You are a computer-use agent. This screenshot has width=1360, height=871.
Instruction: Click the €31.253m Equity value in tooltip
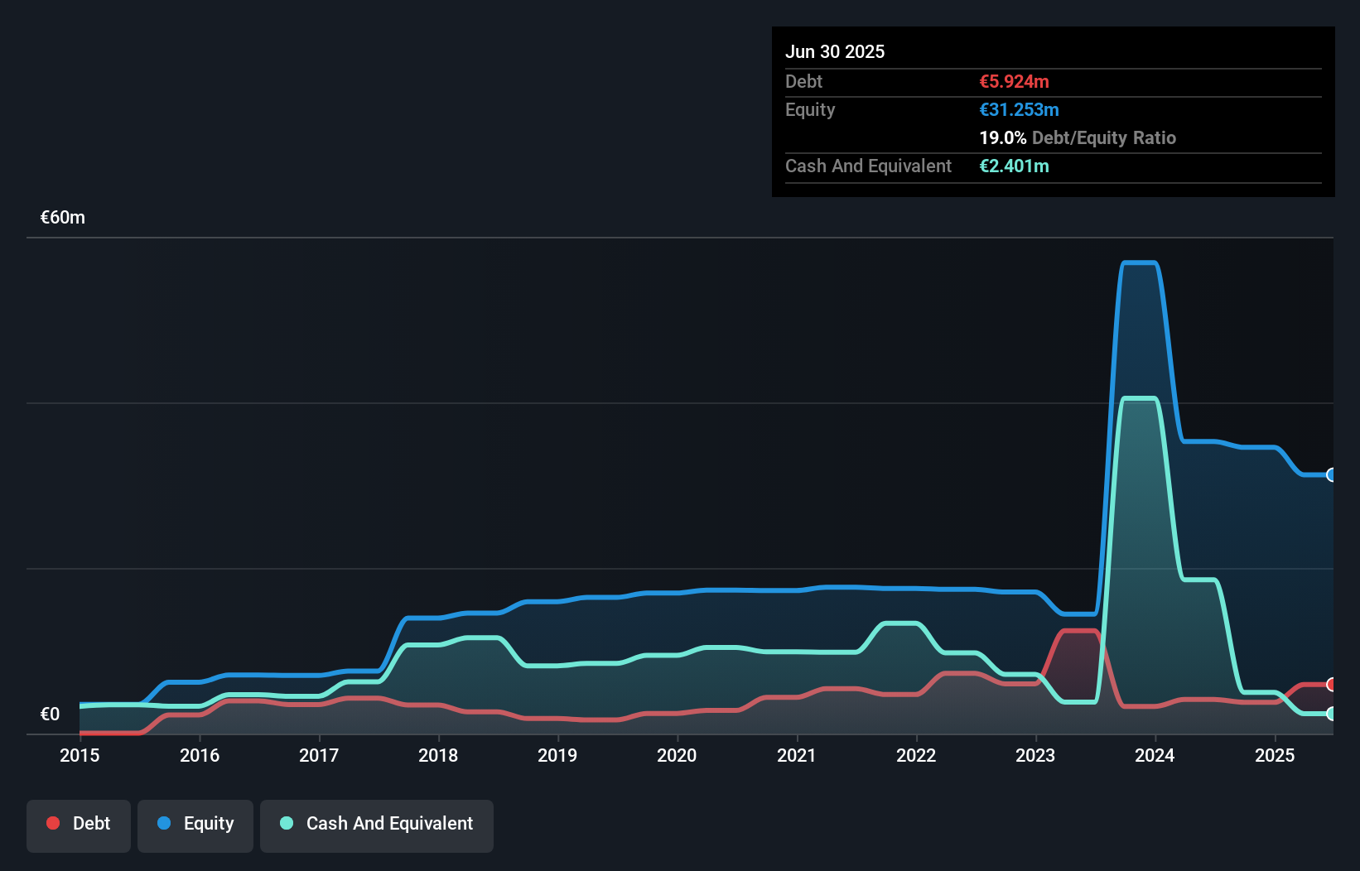[x=1019, y=109]
